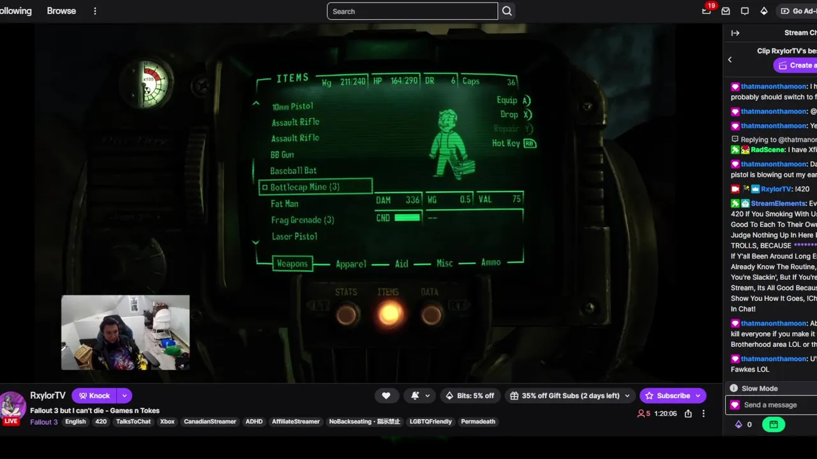Open the three-dot menu beside Browse
817x459 pixels.
tap(95, 11)
